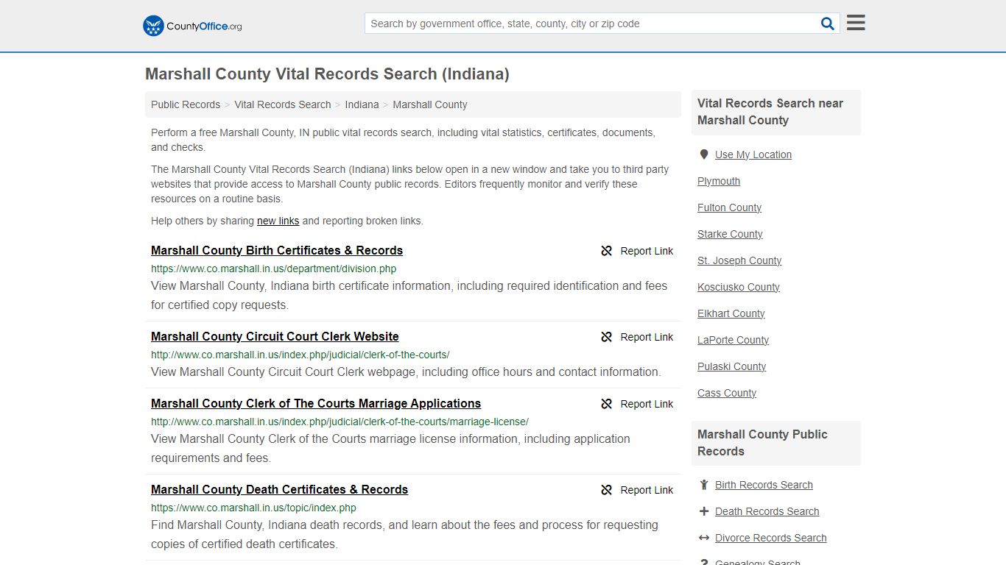Image resolution: width=1006 pixels, height=565 pixels.
Task: Select LaPorte County
Action: [x=734, y=340]
